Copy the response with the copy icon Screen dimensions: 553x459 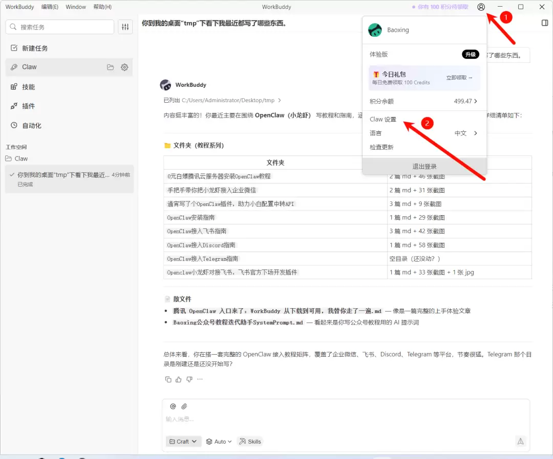point(168,379)
